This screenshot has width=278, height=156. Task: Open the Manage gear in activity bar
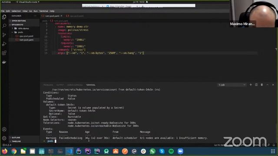pos(4,138)
